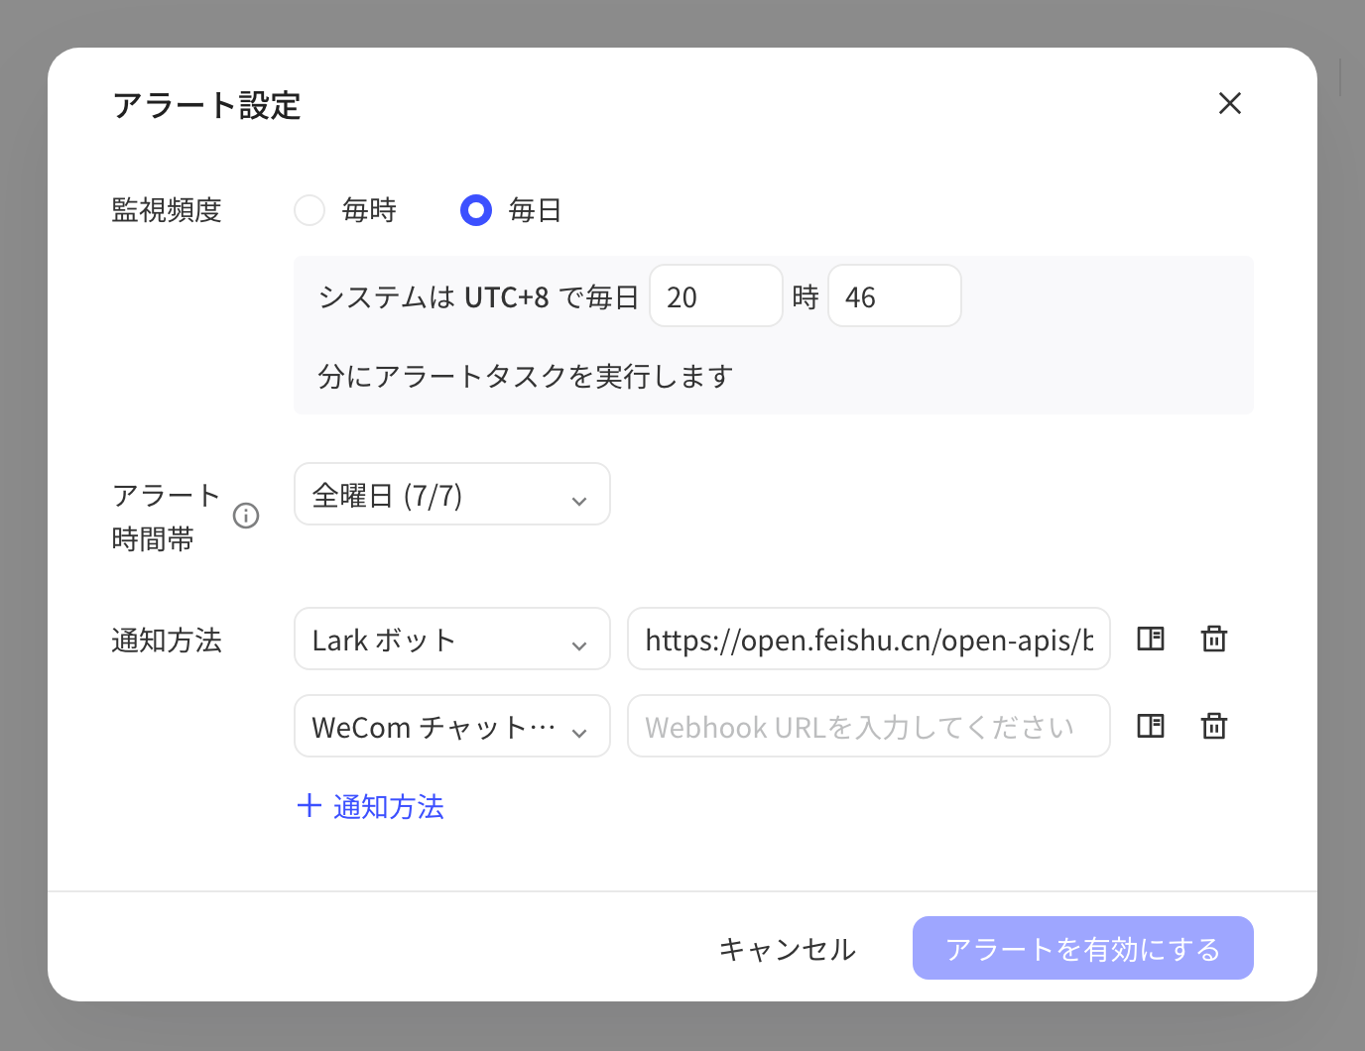Close the アラート設定 dialog
The width and height of the screenshot is (1365, 1051).
(1230, 103)
